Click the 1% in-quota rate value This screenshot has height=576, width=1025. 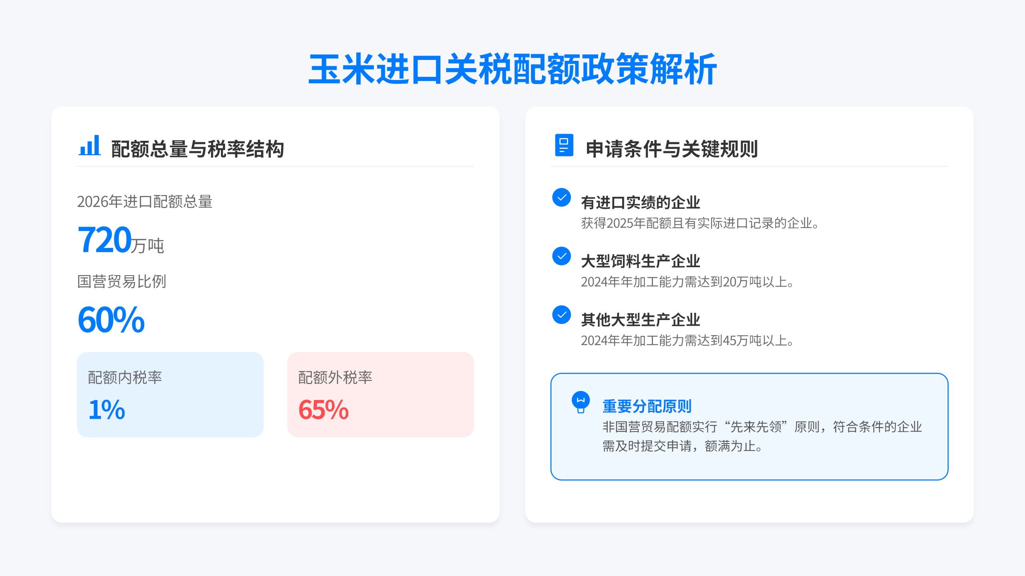coord(107,410)
